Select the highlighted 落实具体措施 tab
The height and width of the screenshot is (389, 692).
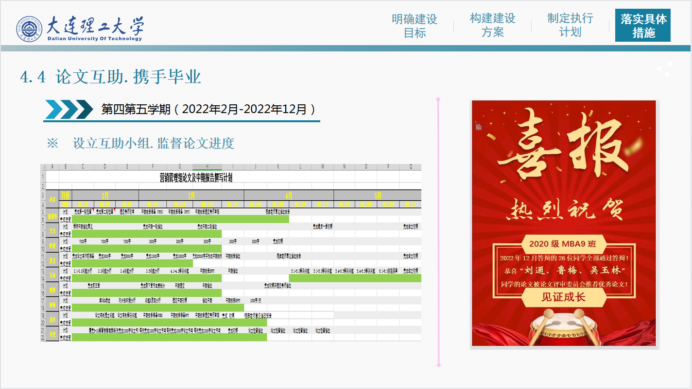tap(643, 26)
